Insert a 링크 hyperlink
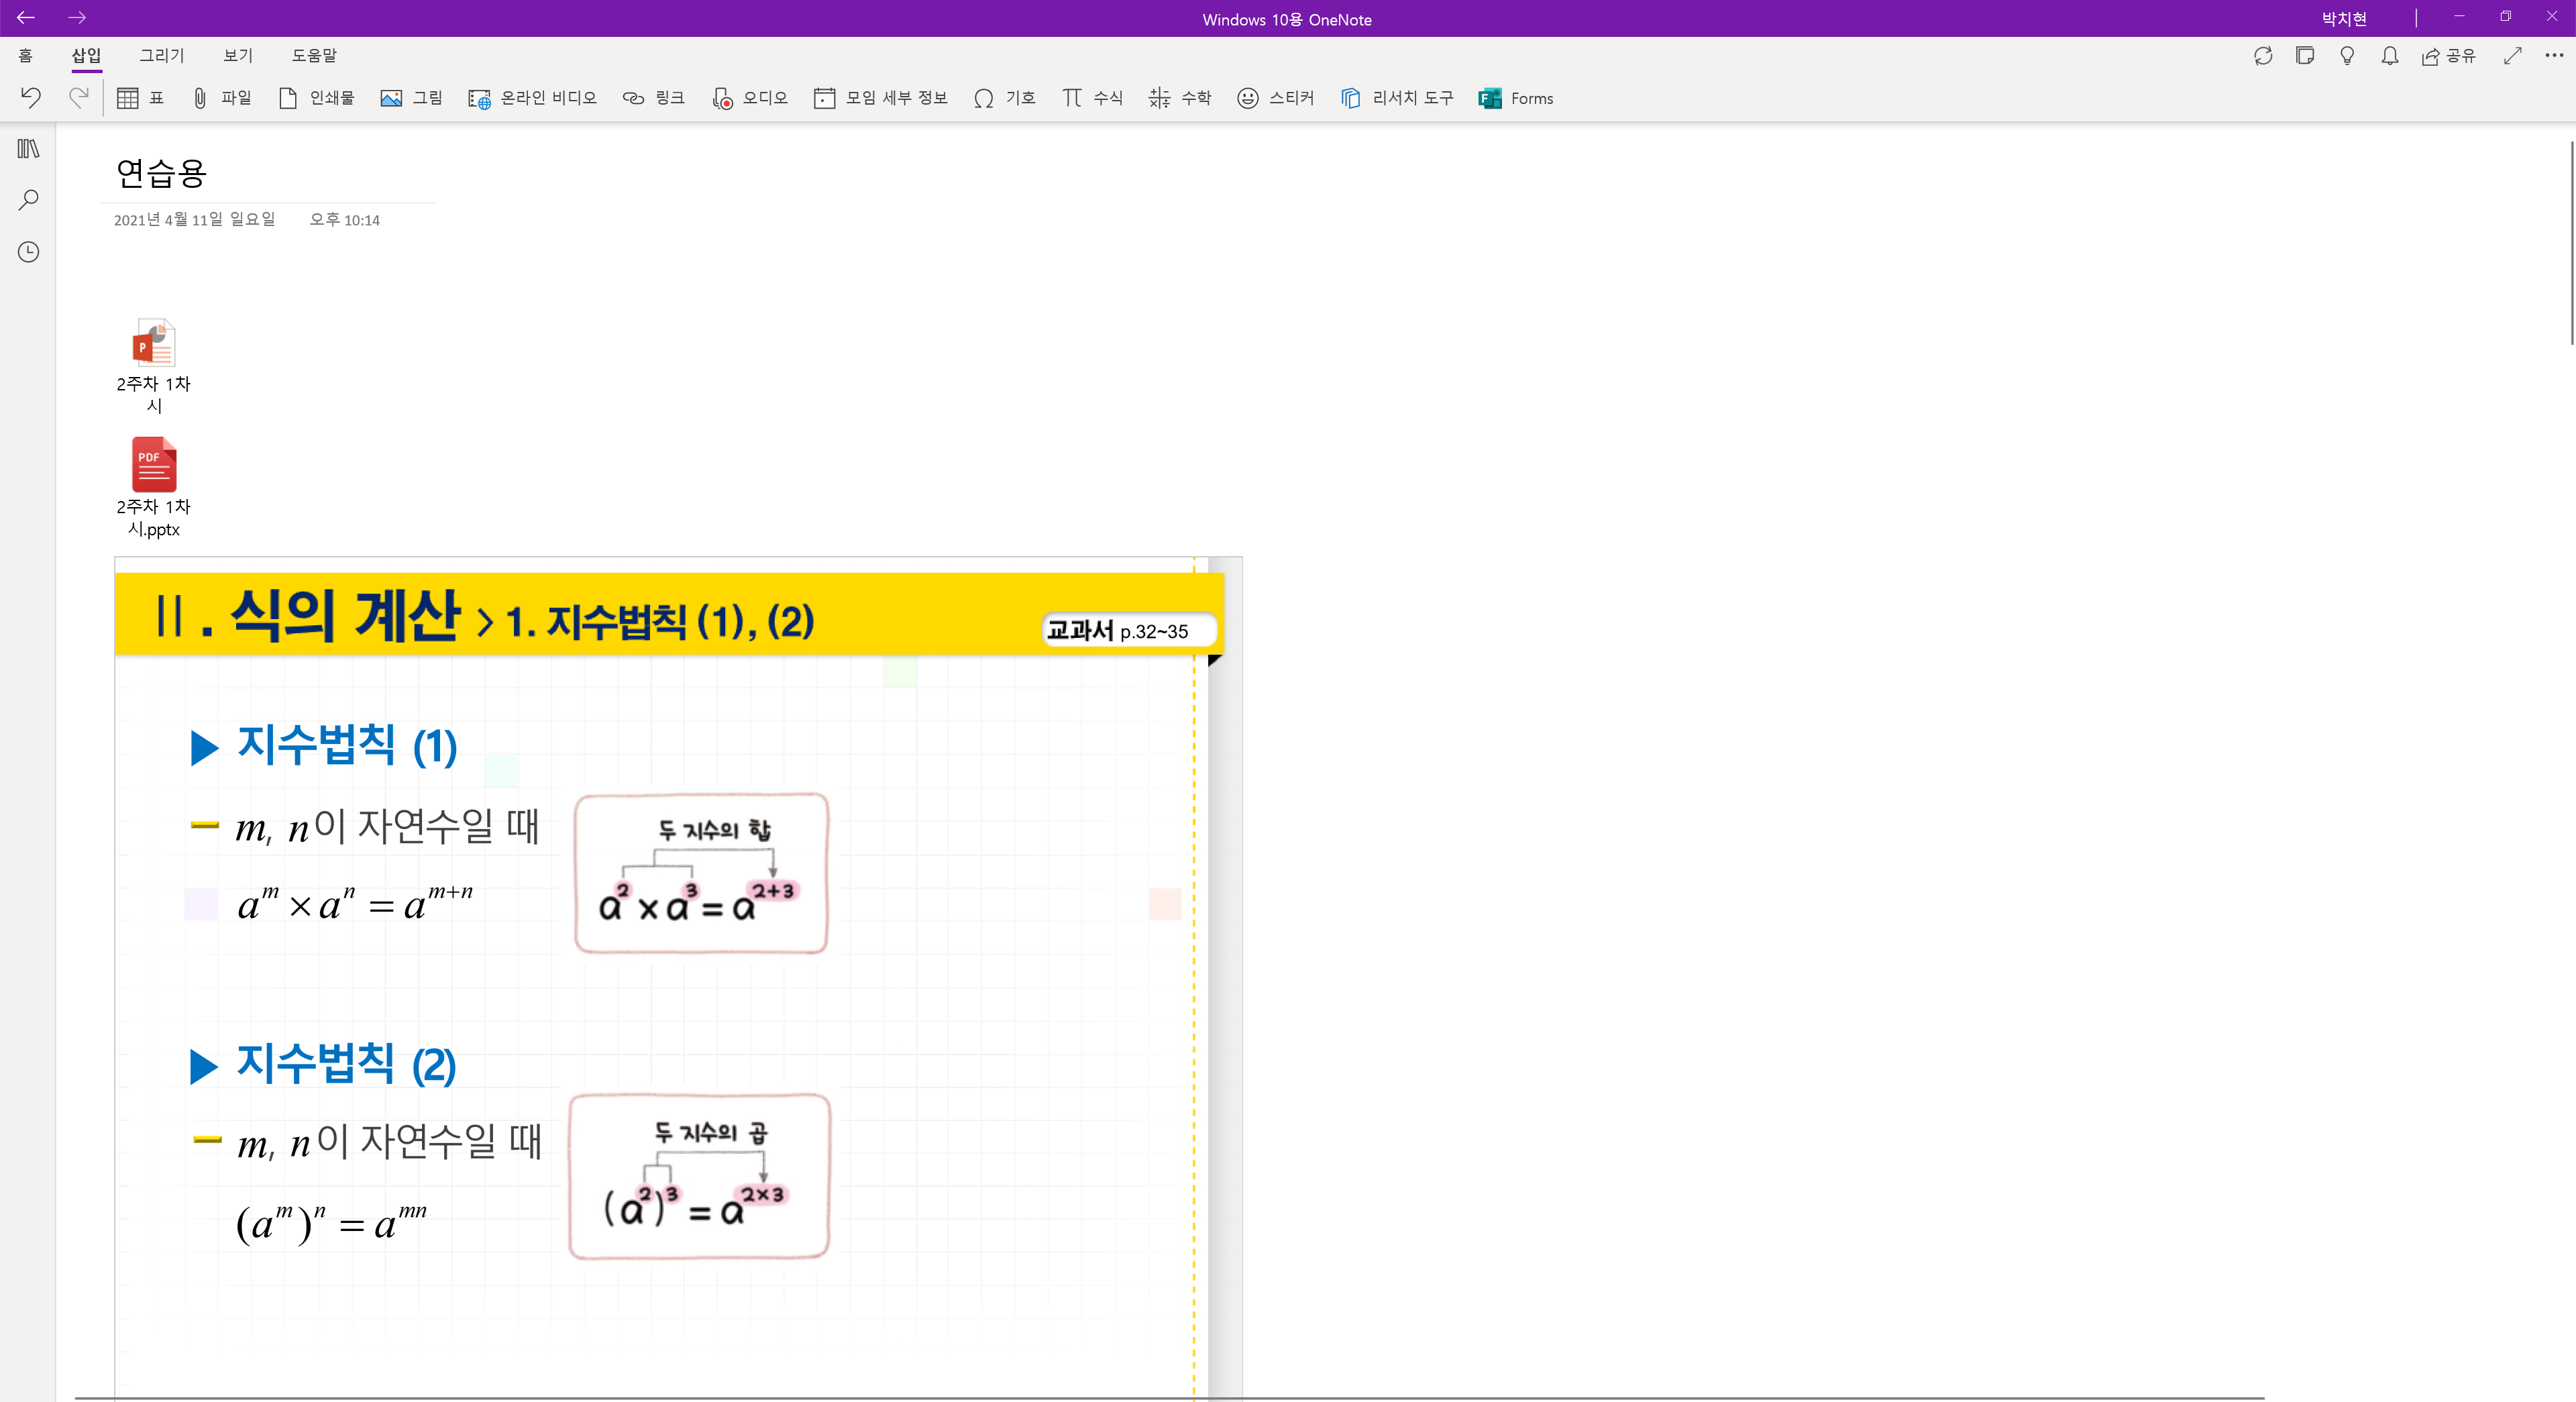 (653, 98)
